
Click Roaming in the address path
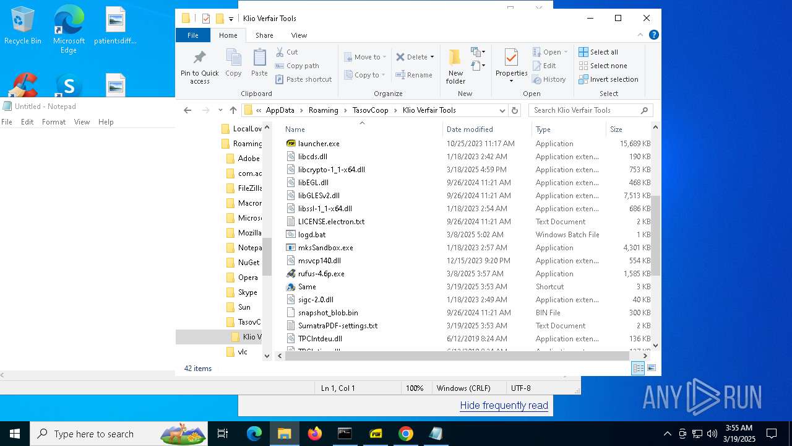(x=324, y=110)
